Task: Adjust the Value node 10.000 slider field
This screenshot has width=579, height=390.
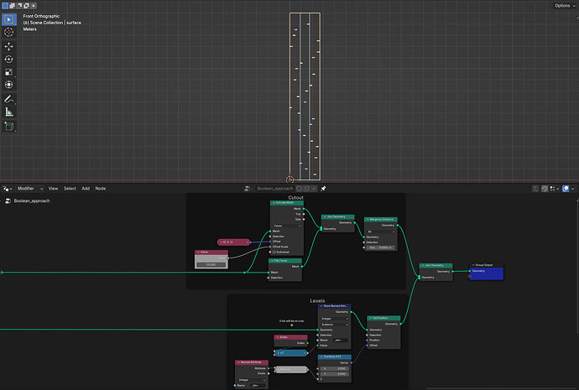Action: point(211,264)
